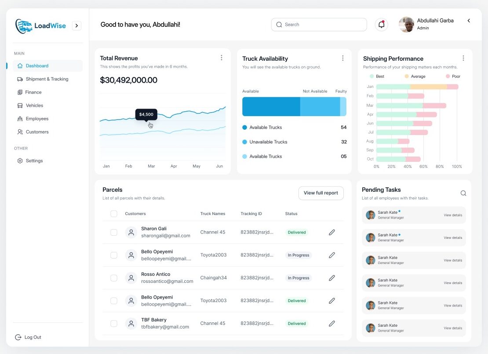Screen dimensions: 488x354
Task: Click the Log Out icon
Action: click(x=18, y=337)
